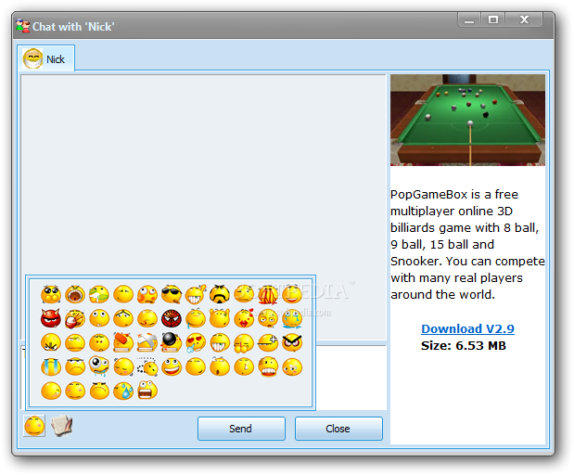This screenshot has width=574, height=475.
Task: Select the dizzy emoticon with dotted trail
Action: pos(147,366)
